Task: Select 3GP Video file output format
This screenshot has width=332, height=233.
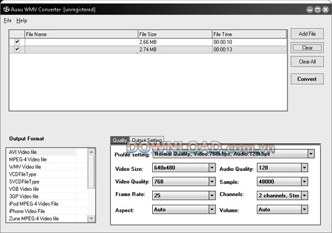Action: pos(47,197)
